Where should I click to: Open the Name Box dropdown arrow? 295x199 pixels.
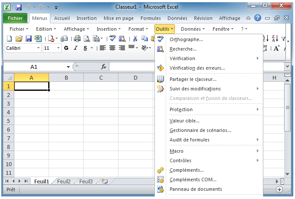[x=68, y=67]
